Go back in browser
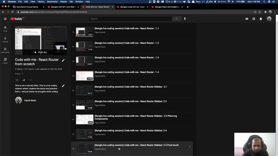The height and width of the screenshot is (156, 278). 3,12
